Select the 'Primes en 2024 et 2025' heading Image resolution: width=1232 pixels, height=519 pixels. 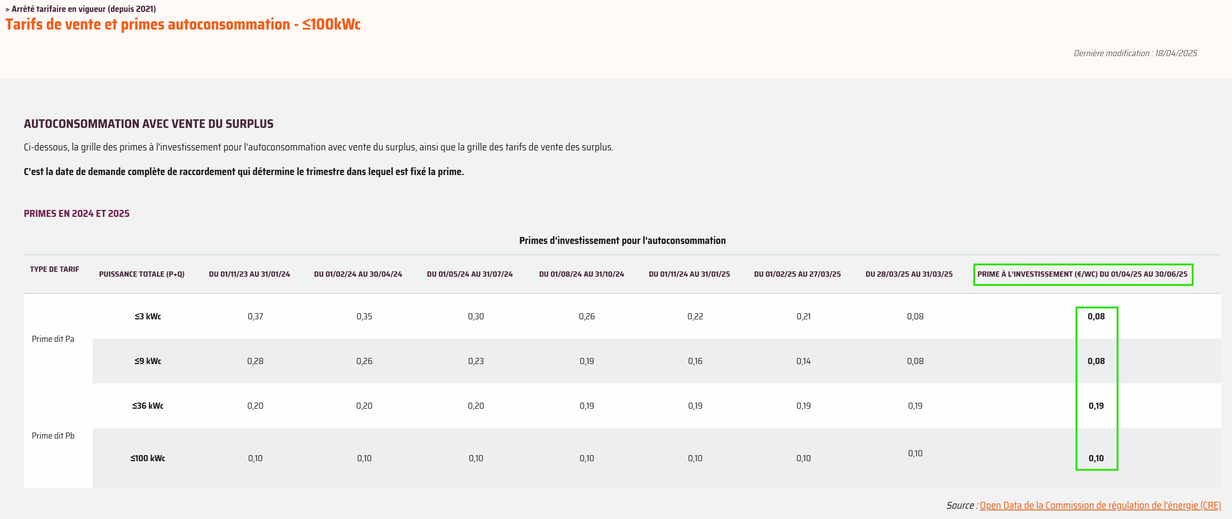click(x=76, y=214)
